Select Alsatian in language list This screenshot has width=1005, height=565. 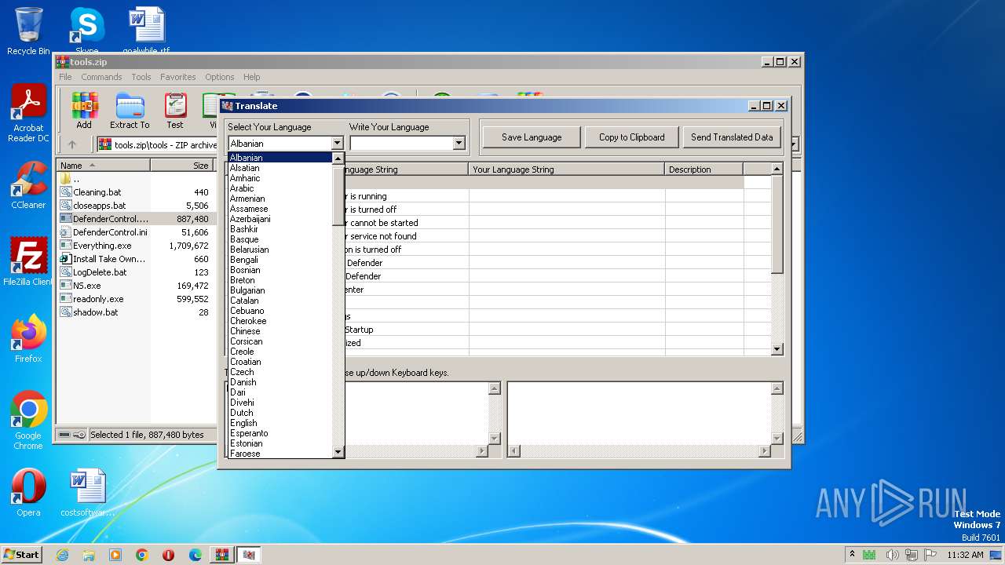[280, 168]
